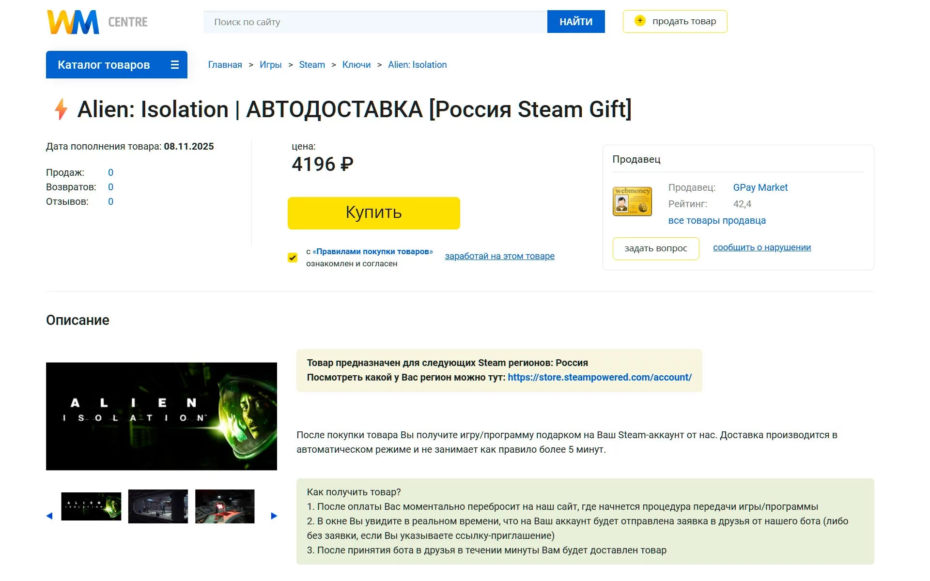This screenshot has height=581, width=930.
Task: Click the НАЙТИ search button
Action: 575,22
